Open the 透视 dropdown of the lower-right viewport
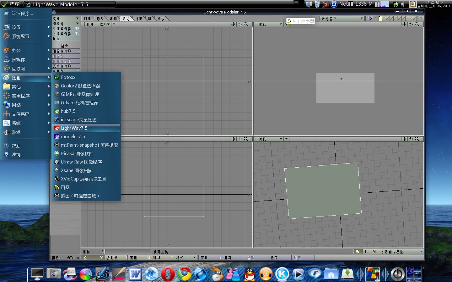This screenshot has height=282, width=452. coord(270,139)
